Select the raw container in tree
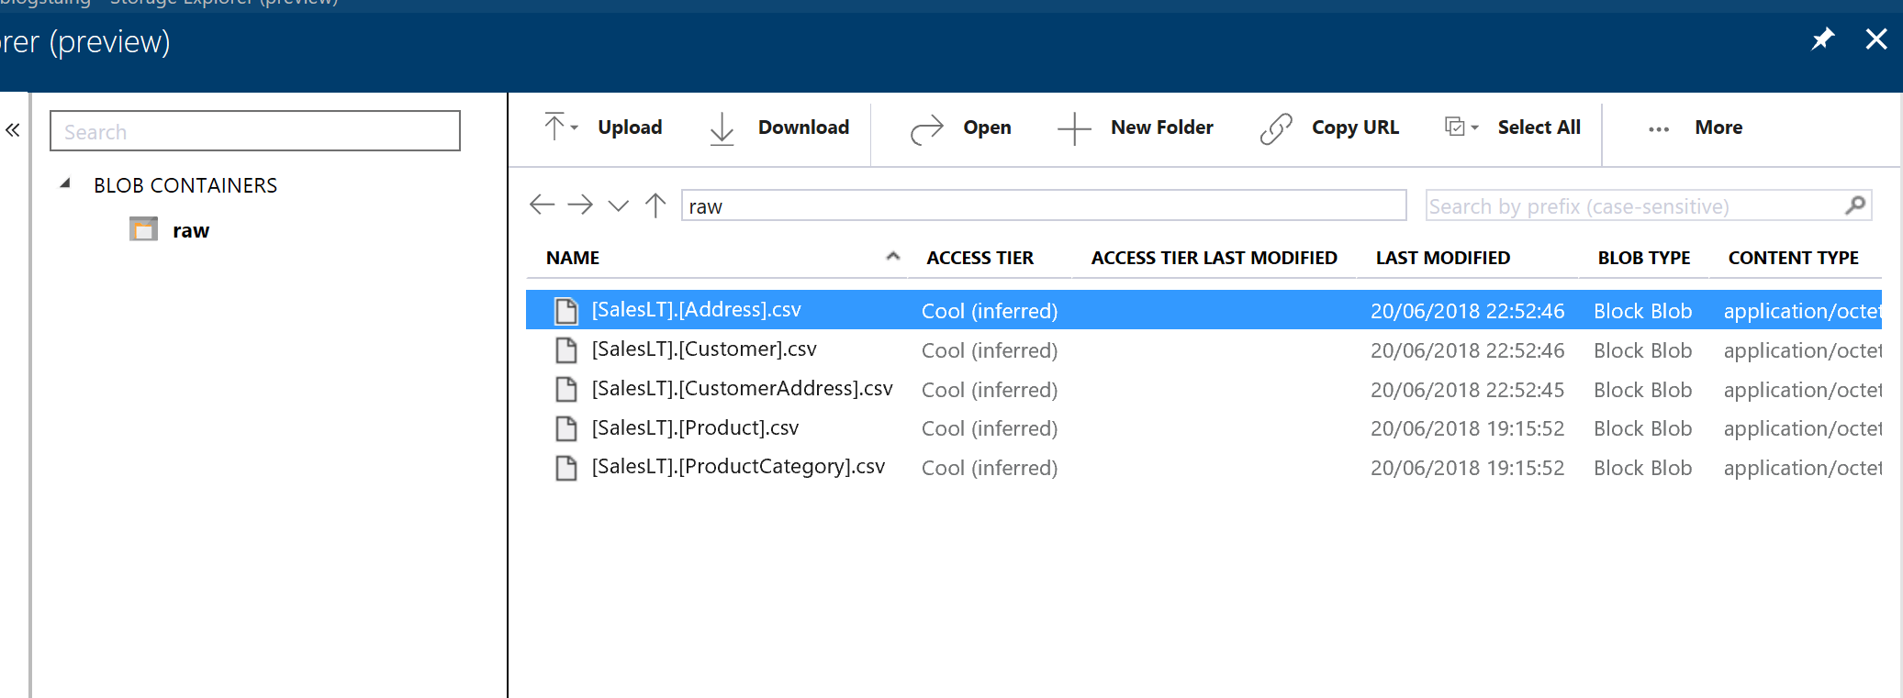 click(x=191, y=230)
